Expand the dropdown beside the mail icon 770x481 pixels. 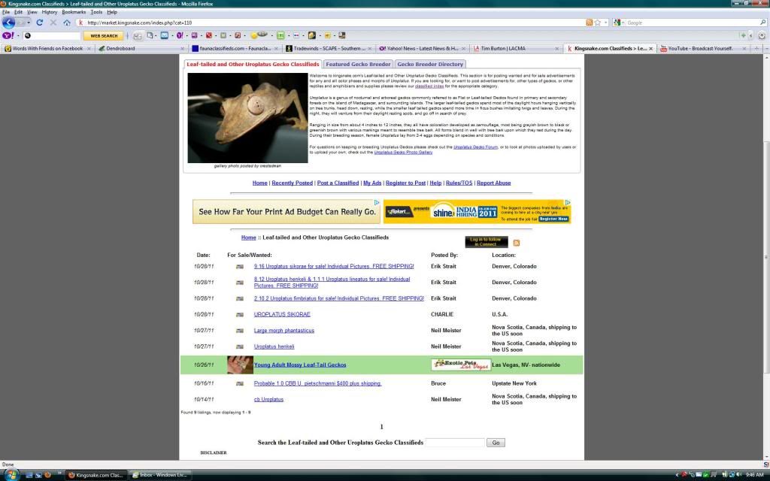(172, 35)
